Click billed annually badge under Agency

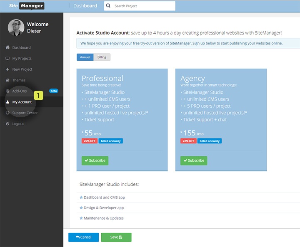210,141
